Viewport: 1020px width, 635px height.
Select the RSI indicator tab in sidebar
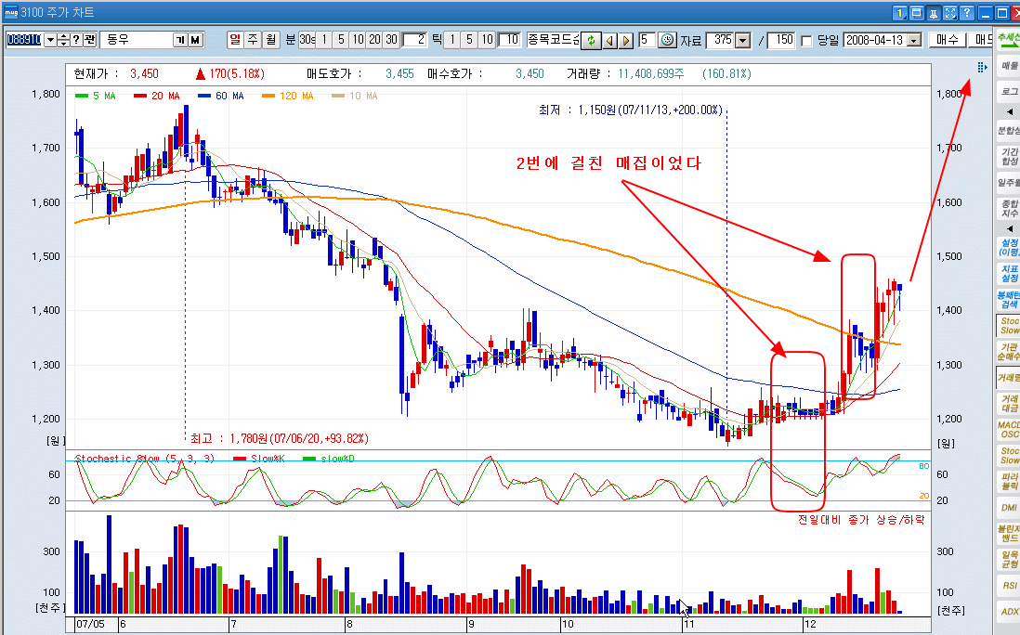point(1008,586)
